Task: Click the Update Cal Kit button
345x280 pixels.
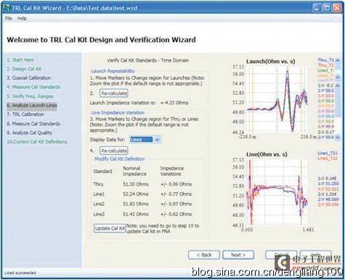Action: pyautogui.click(x=110, y=228)
